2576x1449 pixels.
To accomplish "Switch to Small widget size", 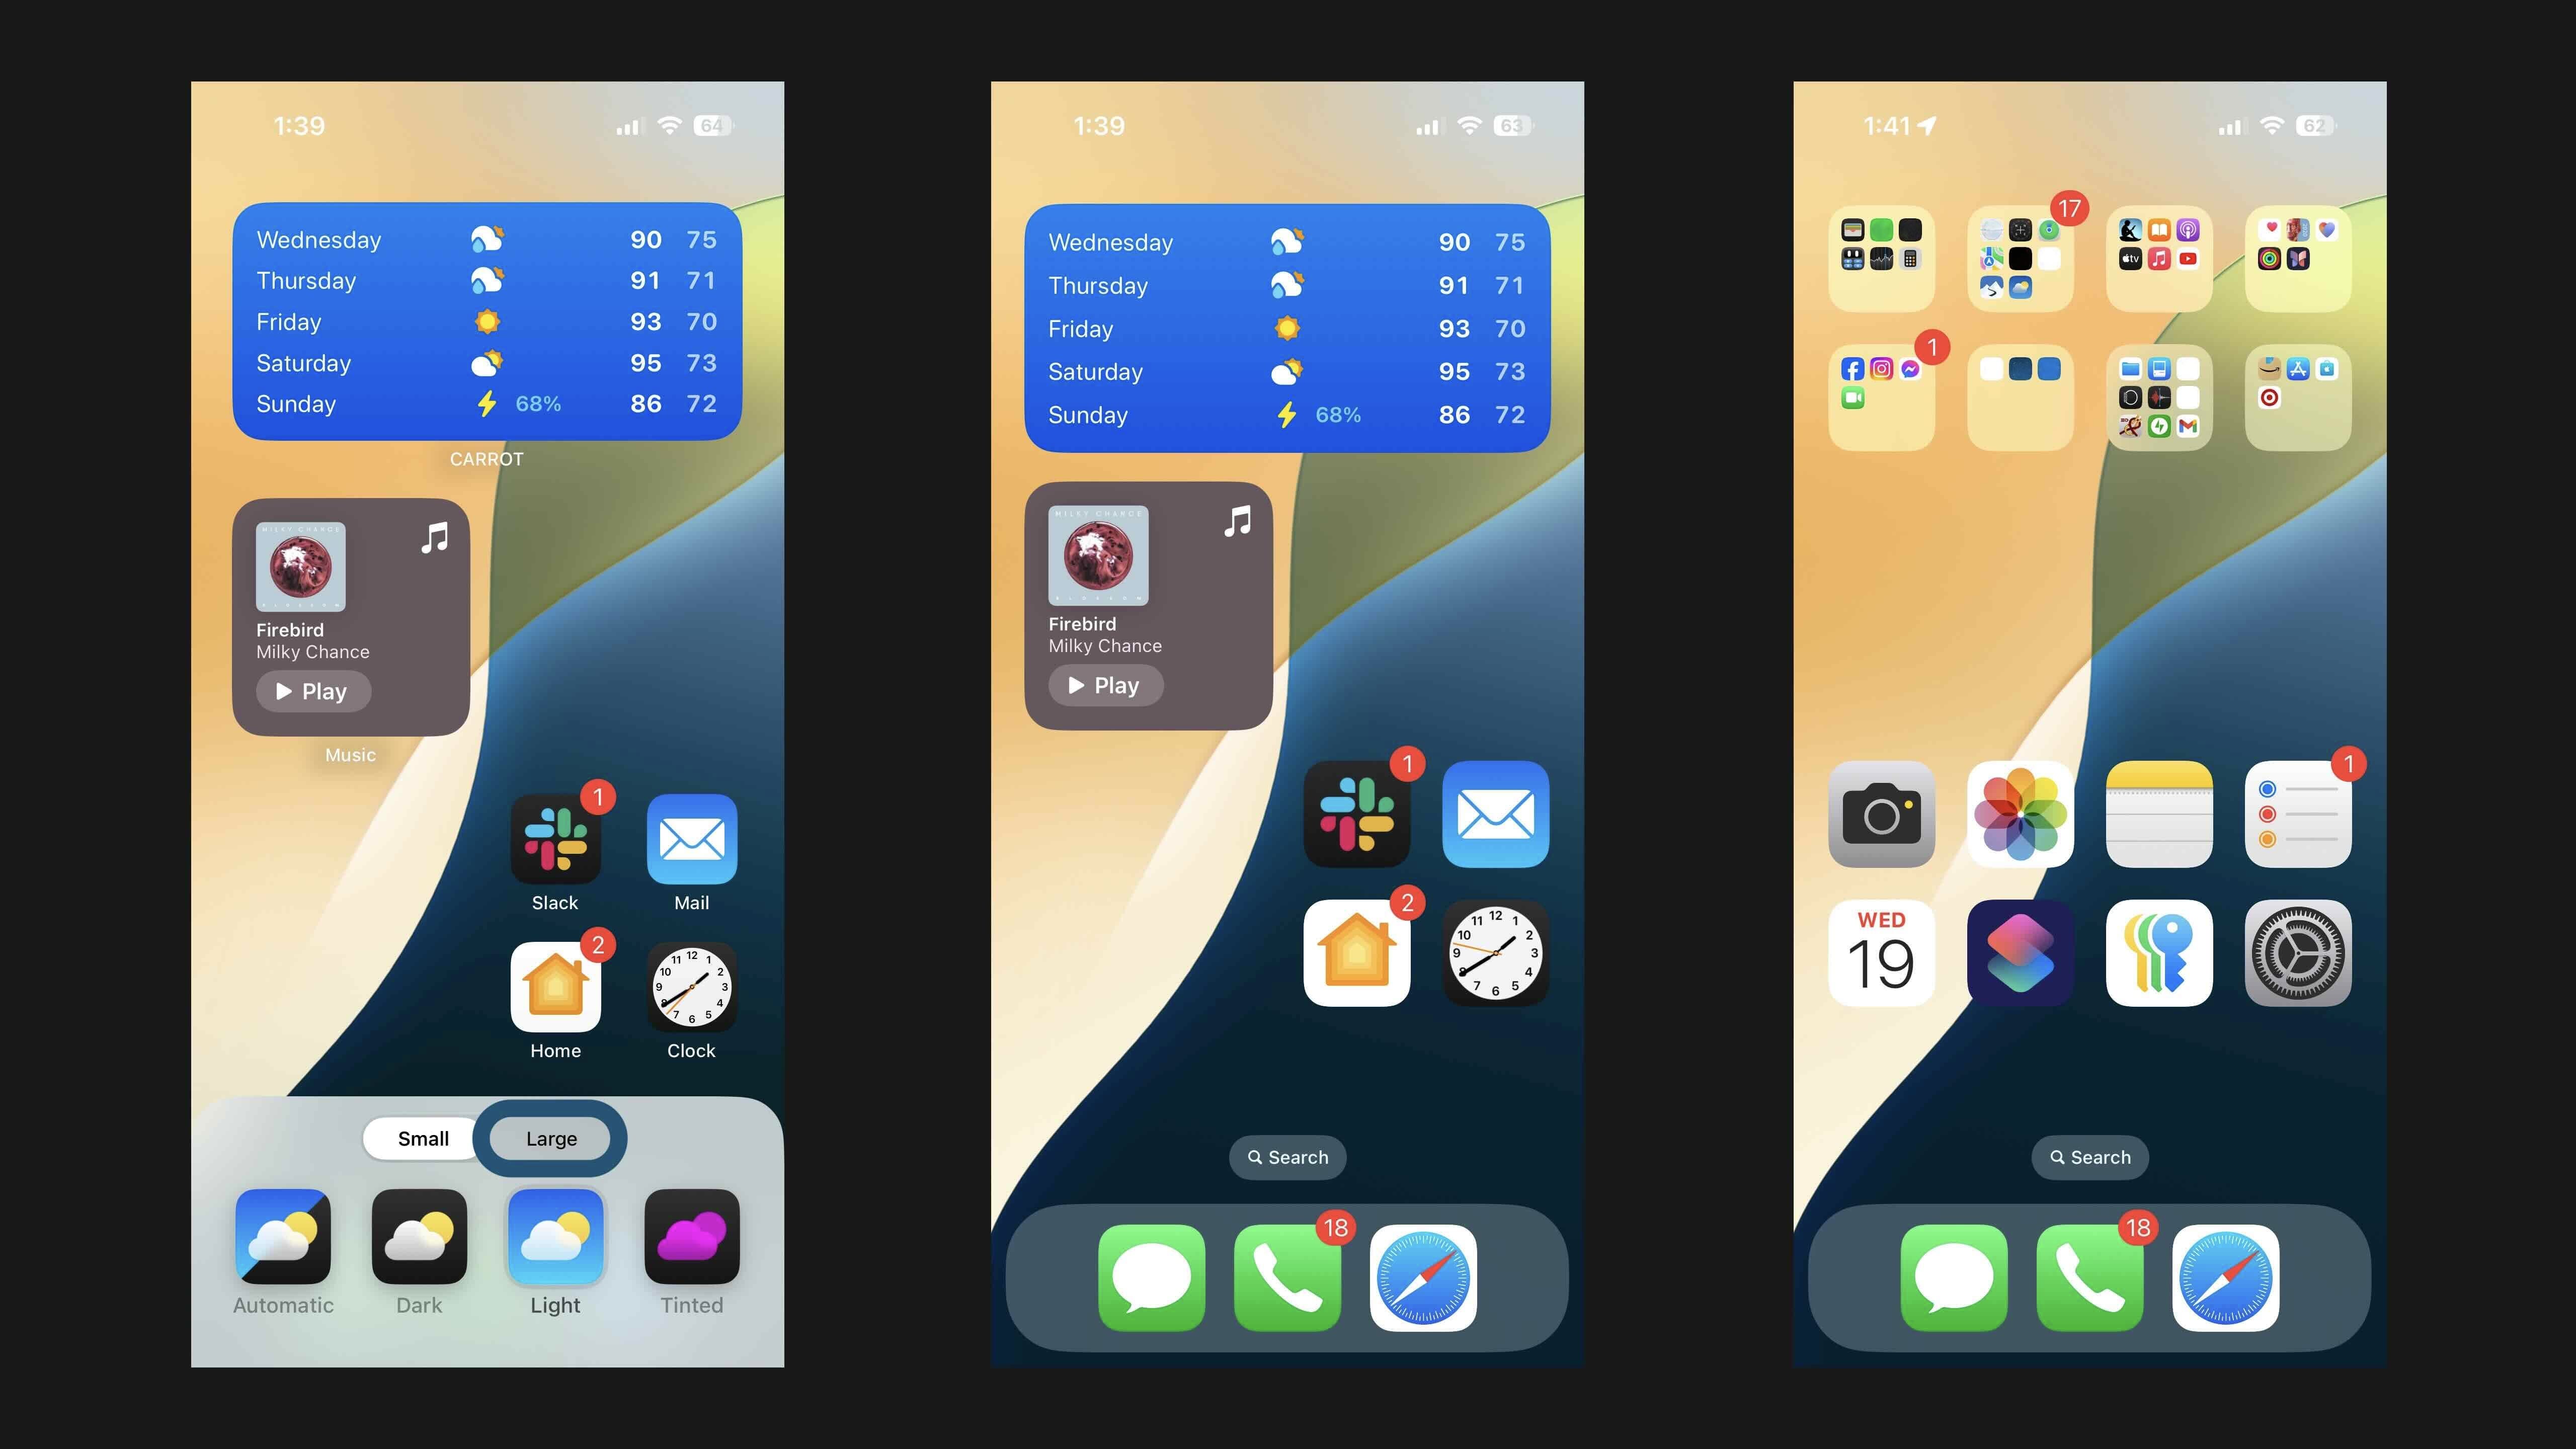I will click(421, 1138).
